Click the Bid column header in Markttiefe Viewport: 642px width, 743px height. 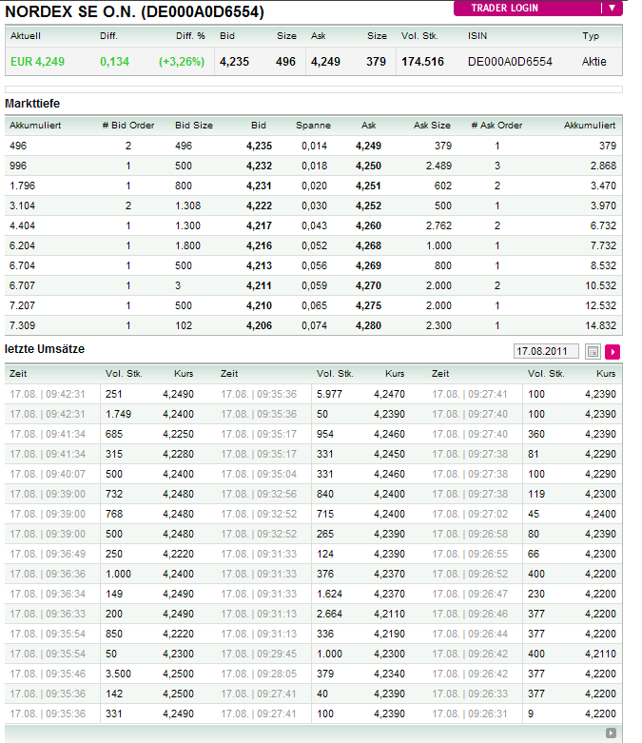[259, 126]
